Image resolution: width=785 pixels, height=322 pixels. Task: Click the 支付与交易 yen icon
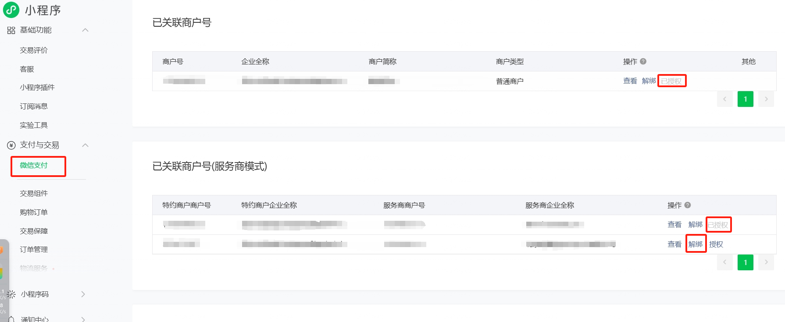coord(11,145)
